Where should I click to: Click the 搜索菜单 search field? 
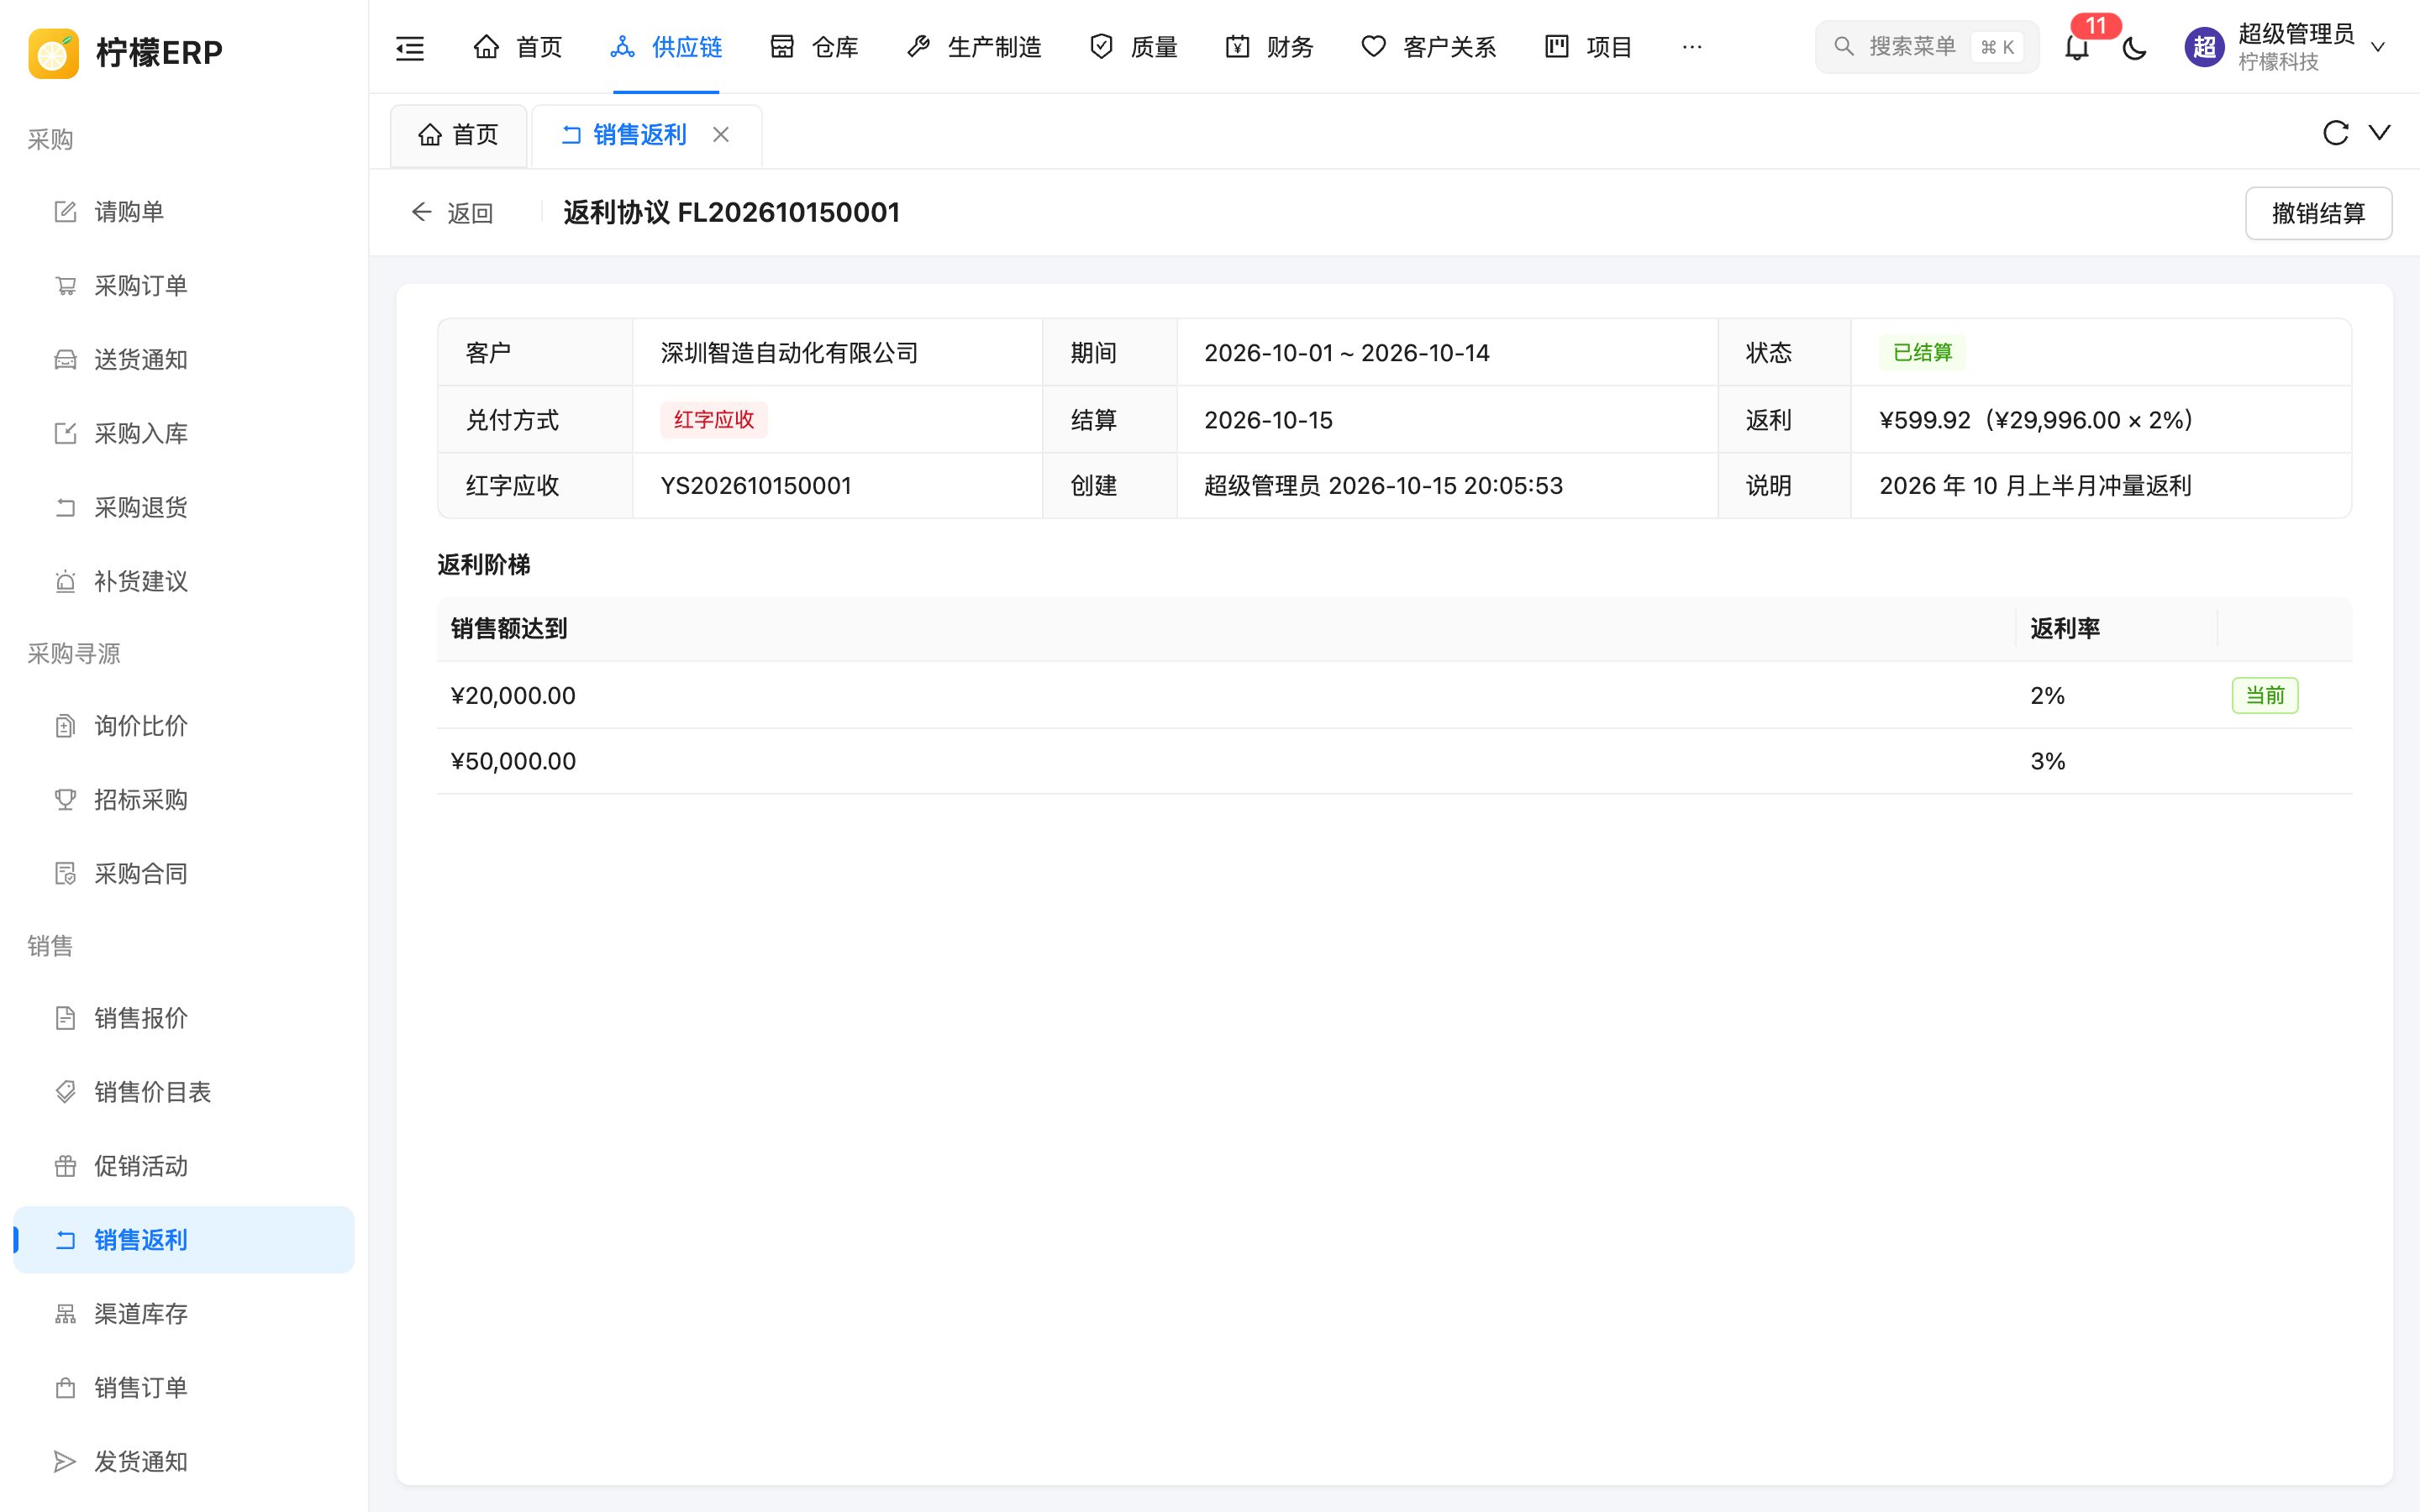pos(1926,47)
